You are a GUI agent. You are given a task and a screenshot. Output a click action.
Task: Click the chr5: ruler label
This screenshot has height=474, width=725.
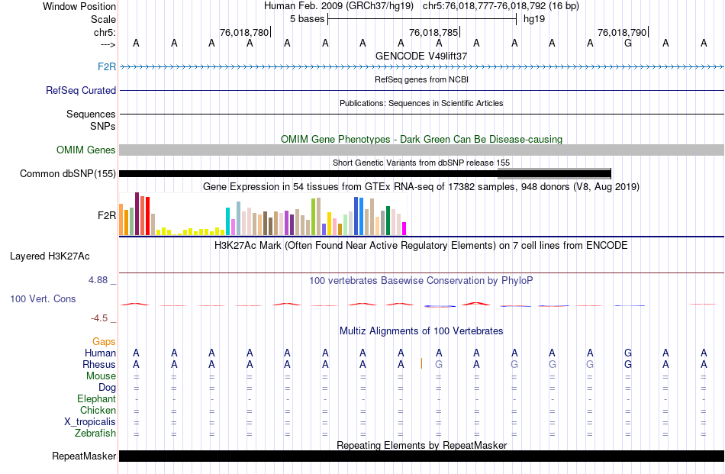coord(105,32)
